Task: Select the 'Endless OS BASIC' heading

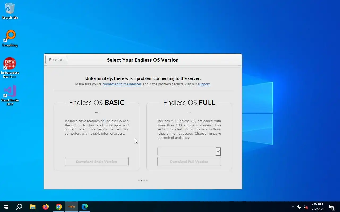Action: tap(97, 103)
